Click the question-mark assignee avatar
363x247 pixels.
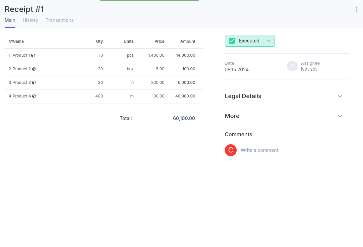tap(292, 66)
